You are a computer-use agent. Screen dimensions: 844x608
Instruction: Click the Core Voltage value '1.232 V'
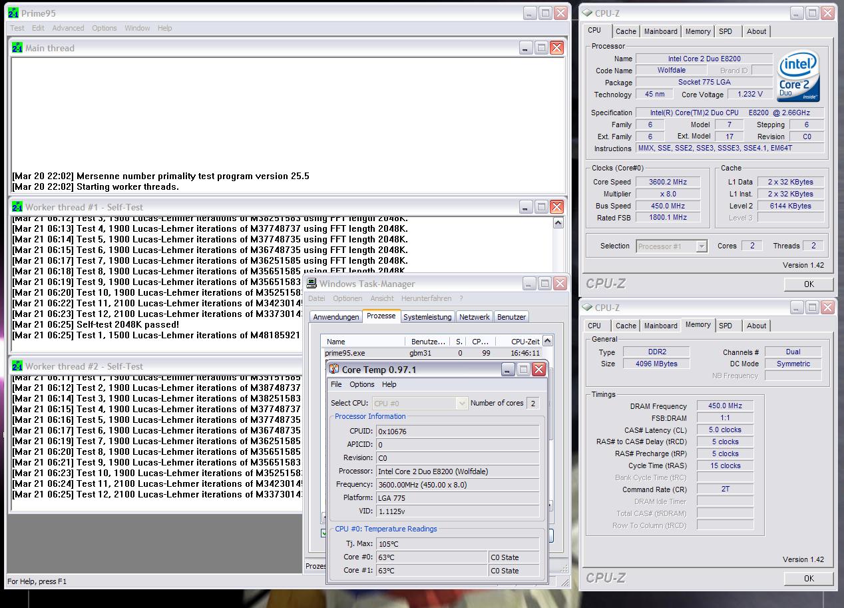tap(750, 95)
